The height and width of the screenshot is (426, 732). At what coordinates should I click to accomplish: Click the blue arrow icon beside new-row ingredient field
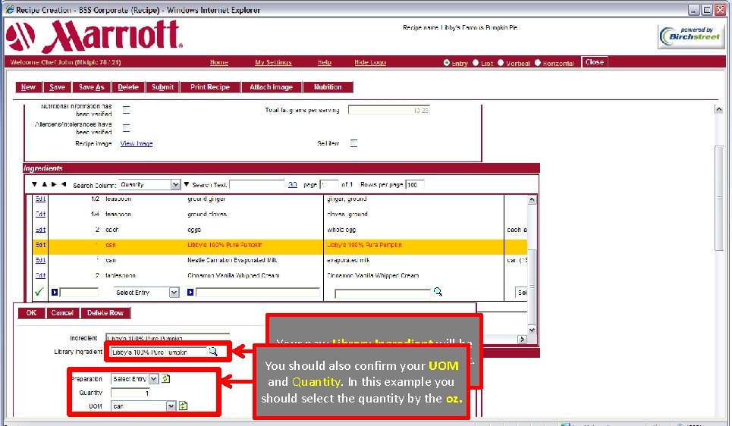tap(190, 292)
